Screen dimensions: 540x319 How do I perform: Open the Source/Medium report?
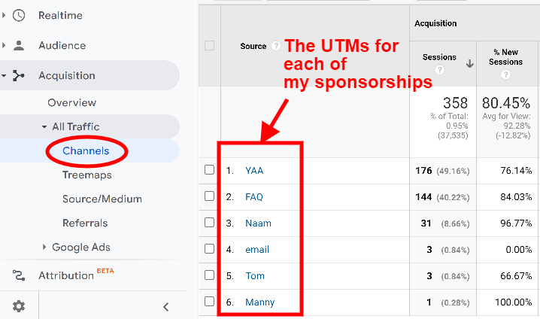pyautogui.click(x=102, y=199)
